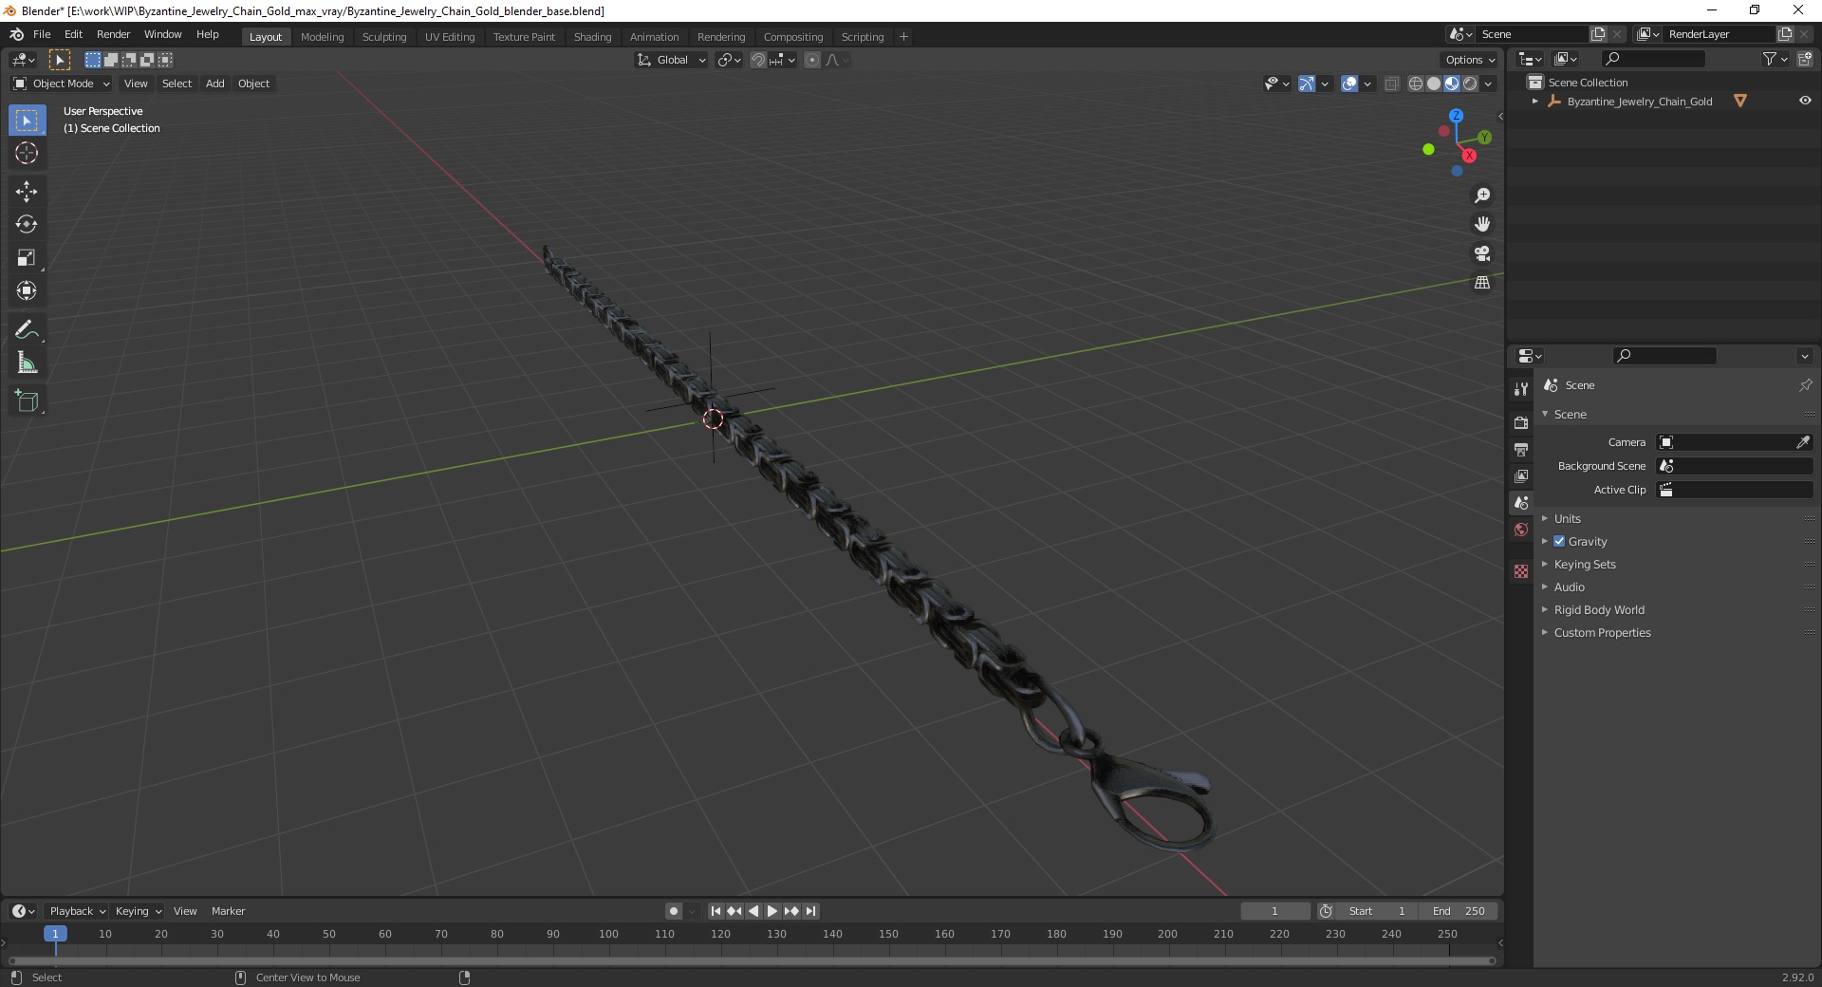Pick camera object with eyedropper
The image size is (1822, 987).
[x=1803, y=442]
